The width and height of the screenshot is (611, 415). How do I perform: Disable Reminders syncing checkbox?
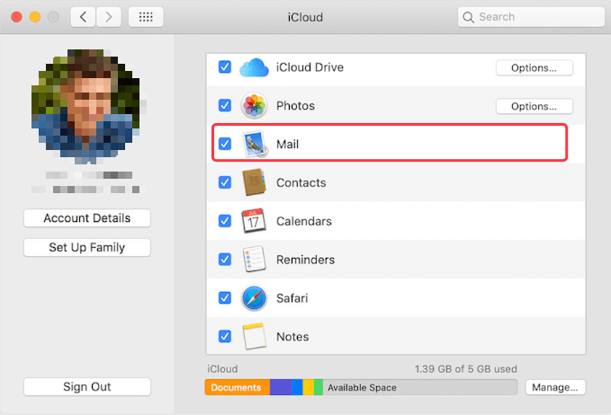point(224,260)
